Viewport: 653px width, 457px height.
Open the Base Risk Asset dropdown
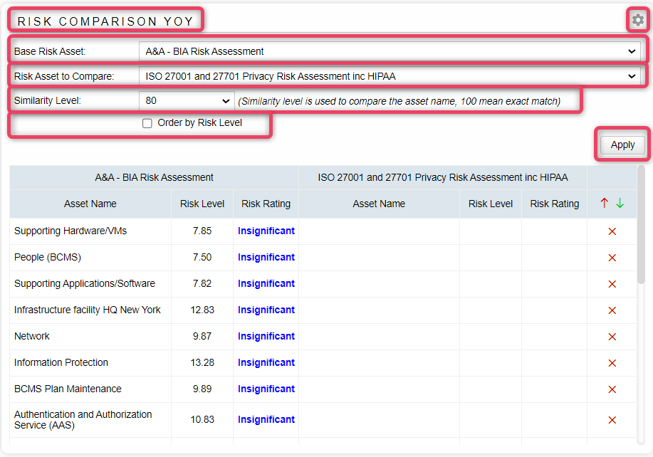390,52
